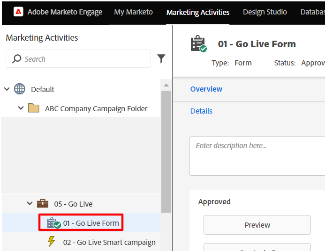Select 02 - Go Live Smart campaign
325x251 pixels.
(x=109, y=242)
